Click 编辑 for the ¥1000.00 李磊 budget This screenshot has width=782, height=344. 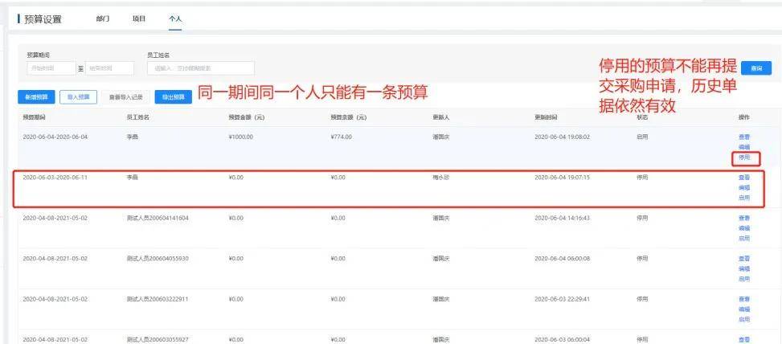tap(744, 147)
